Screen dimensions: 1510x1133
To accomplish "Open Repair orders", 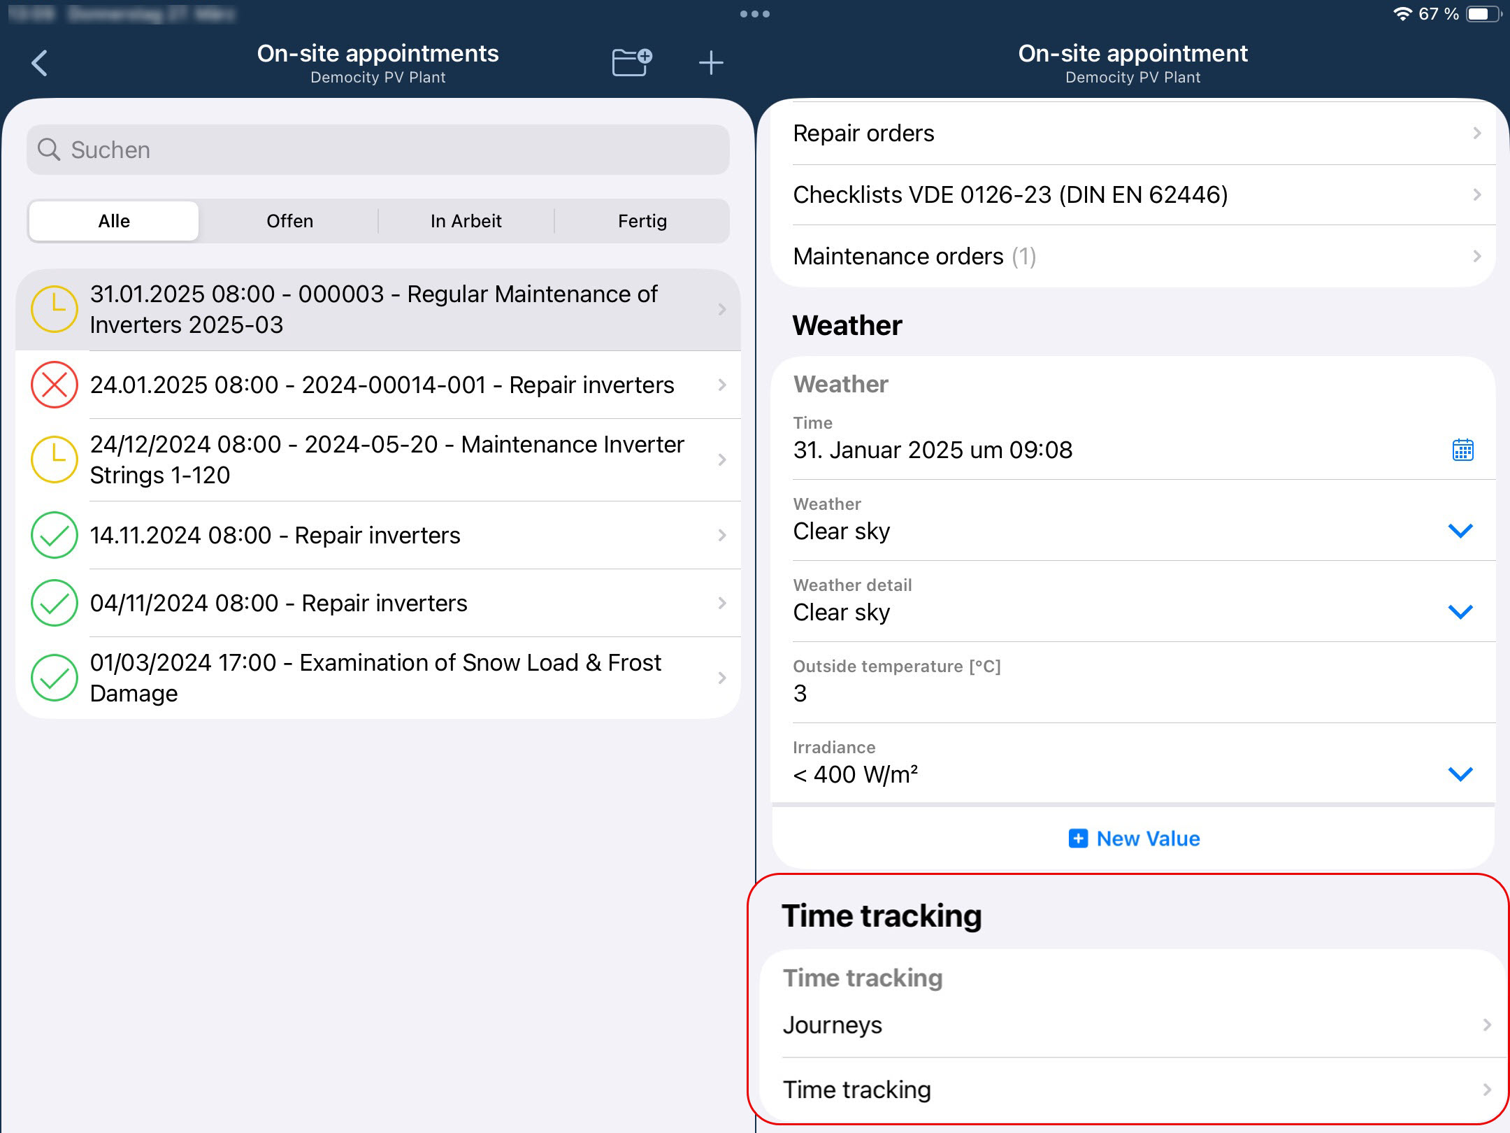I will tap(1132, 133).
